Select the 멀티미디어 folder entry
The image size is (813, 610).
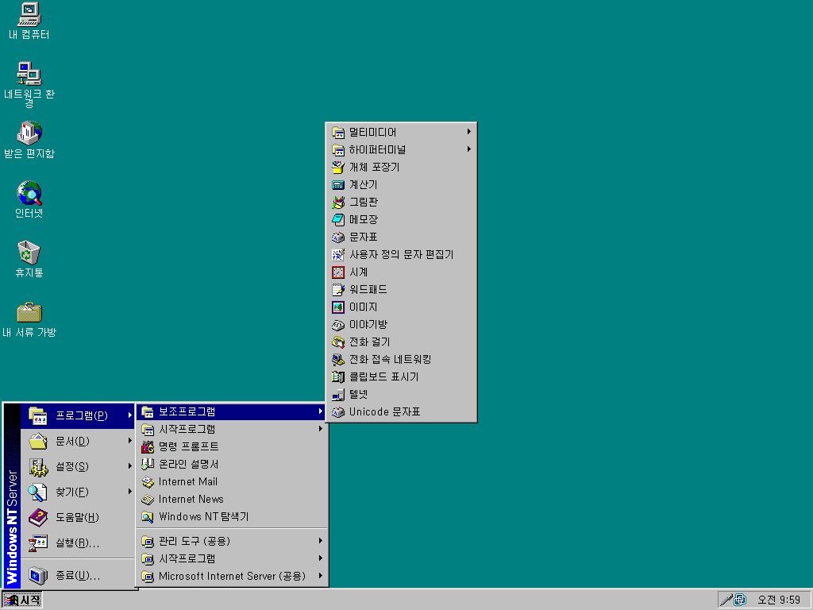click(401, 132)
